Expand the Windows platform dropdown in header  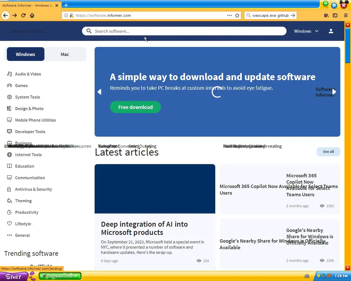(x=306, y=31)
